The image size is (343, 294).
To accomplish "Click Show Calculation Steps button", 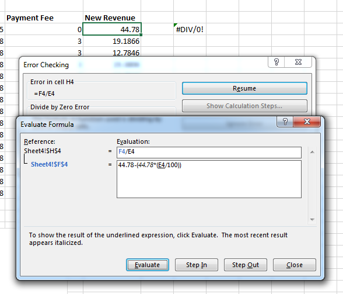I will 244,106.
